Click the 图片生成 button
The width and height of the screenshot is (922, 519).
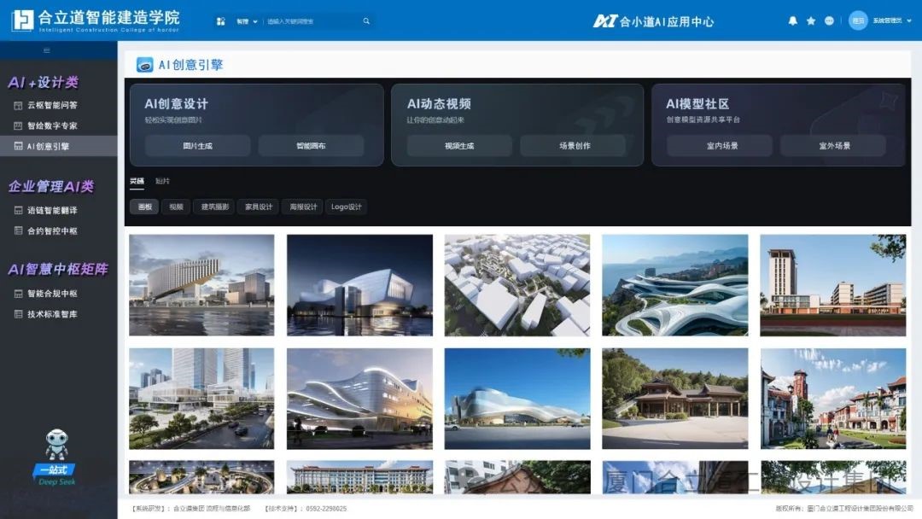[197, 146]
